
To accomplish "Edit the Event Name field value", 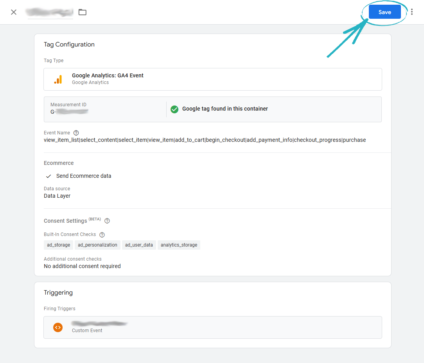I will (205, 140).
